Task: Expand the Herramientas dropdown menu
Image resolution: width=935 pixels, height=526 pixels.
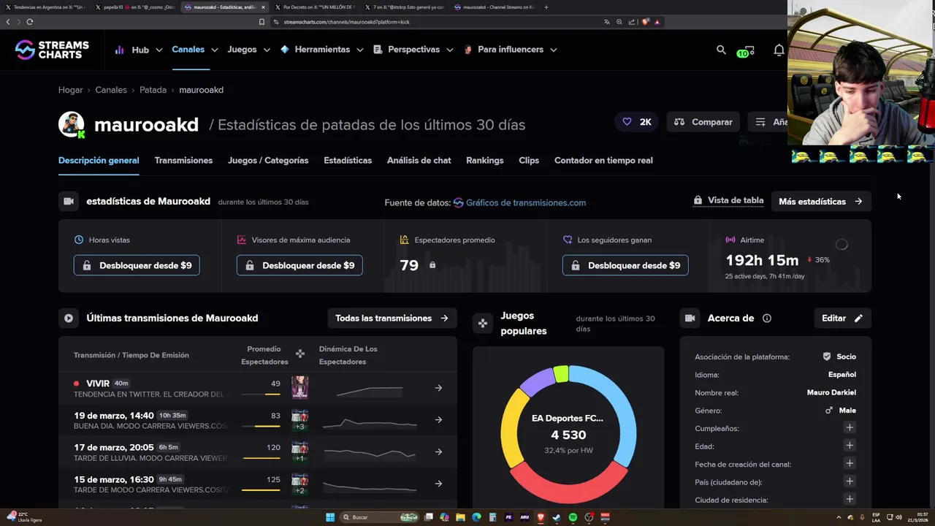Action: tap(360, 50)
